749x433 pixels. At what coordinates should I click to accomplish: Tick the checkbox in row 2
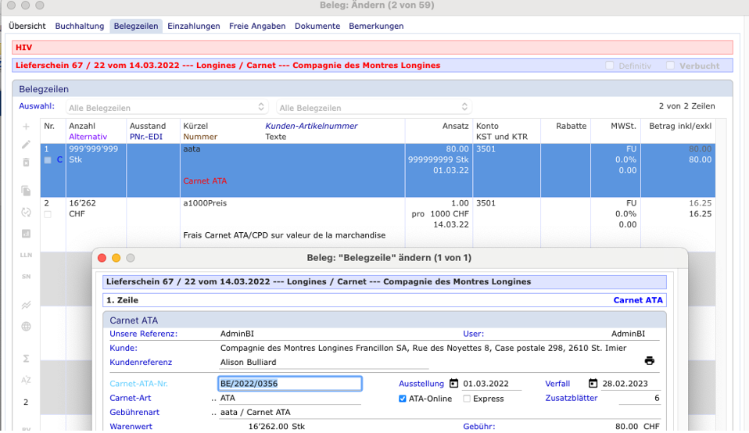pos(48,214)
